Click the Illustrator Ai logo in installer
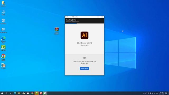 coord(84,35)
